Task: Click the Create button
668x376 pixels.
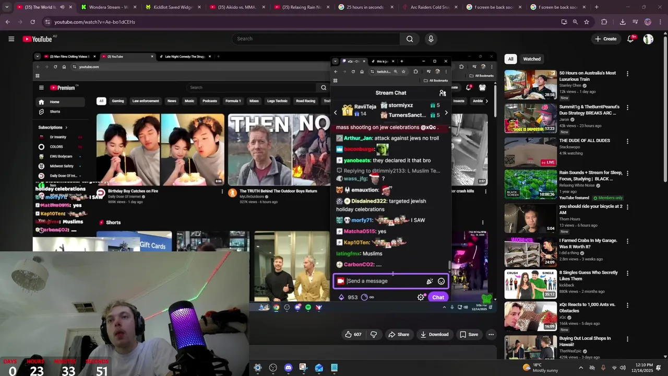Action: point(606,39)
